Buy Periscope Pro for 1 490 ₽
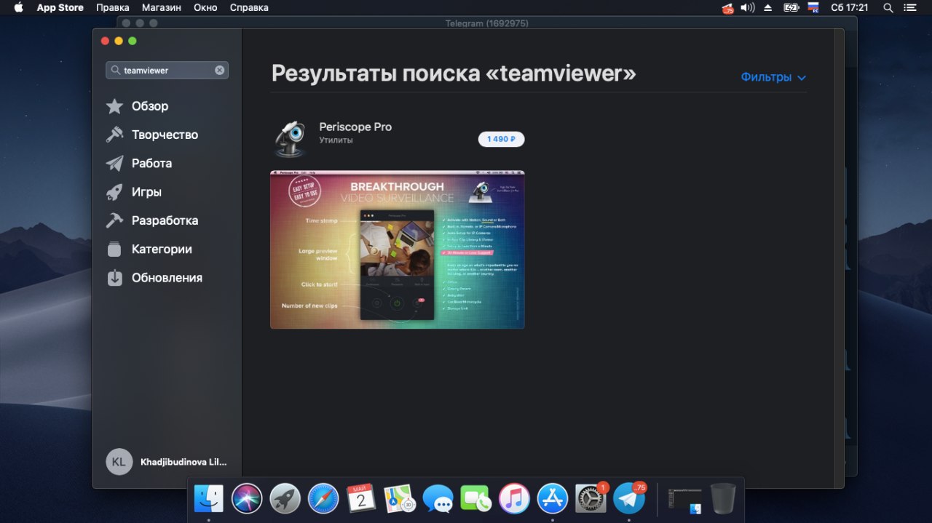 coord(501,139)
